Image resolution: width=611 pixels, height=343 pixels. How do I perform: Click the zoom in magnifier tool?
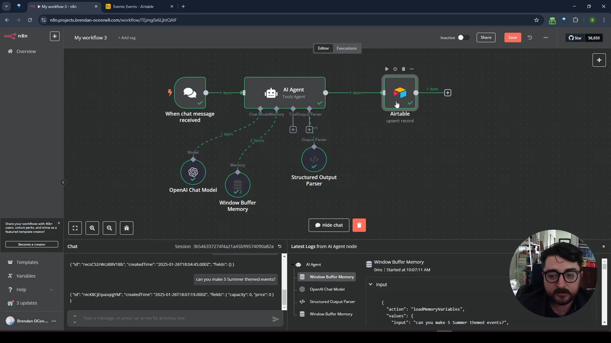(x=92, y=227)
